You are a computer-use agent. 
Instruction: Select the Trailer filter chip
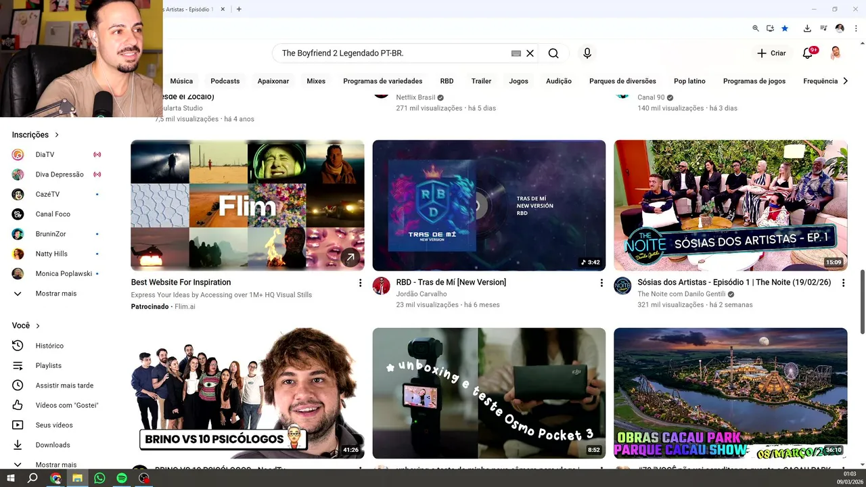point(481,81)
